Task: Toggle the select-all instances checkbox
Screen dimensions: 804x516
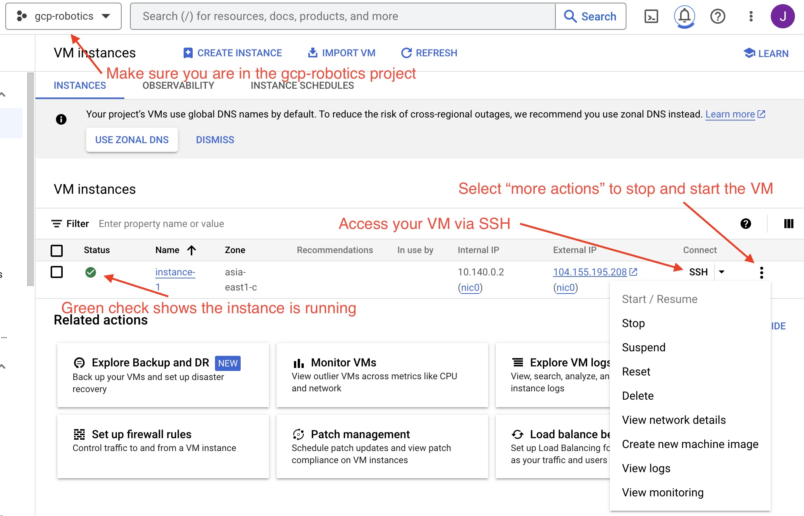Action: tap(57, 250)
